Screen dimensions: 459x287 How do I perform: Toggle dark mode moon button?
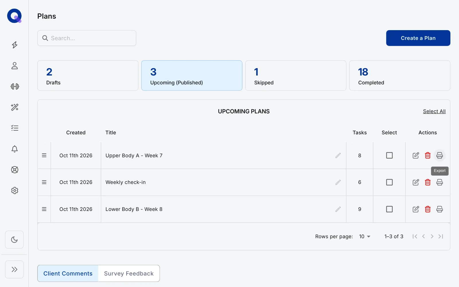pyautogui.click(x=14, y=240)
